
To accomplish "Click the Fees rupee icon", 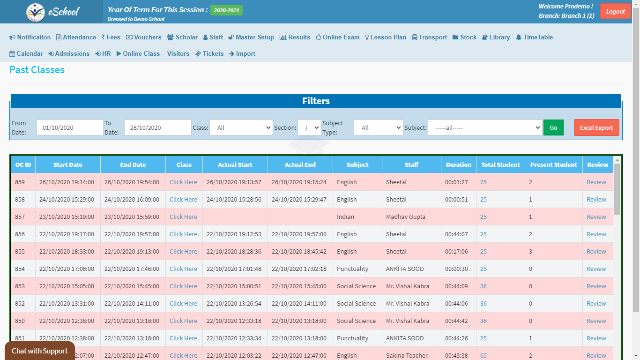I will click(x=103, y=37).
